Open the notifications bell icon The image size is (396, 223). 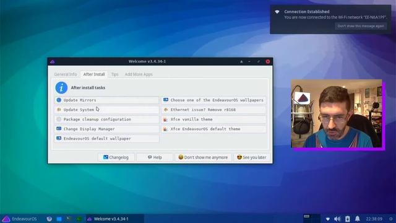click(358, 219)
